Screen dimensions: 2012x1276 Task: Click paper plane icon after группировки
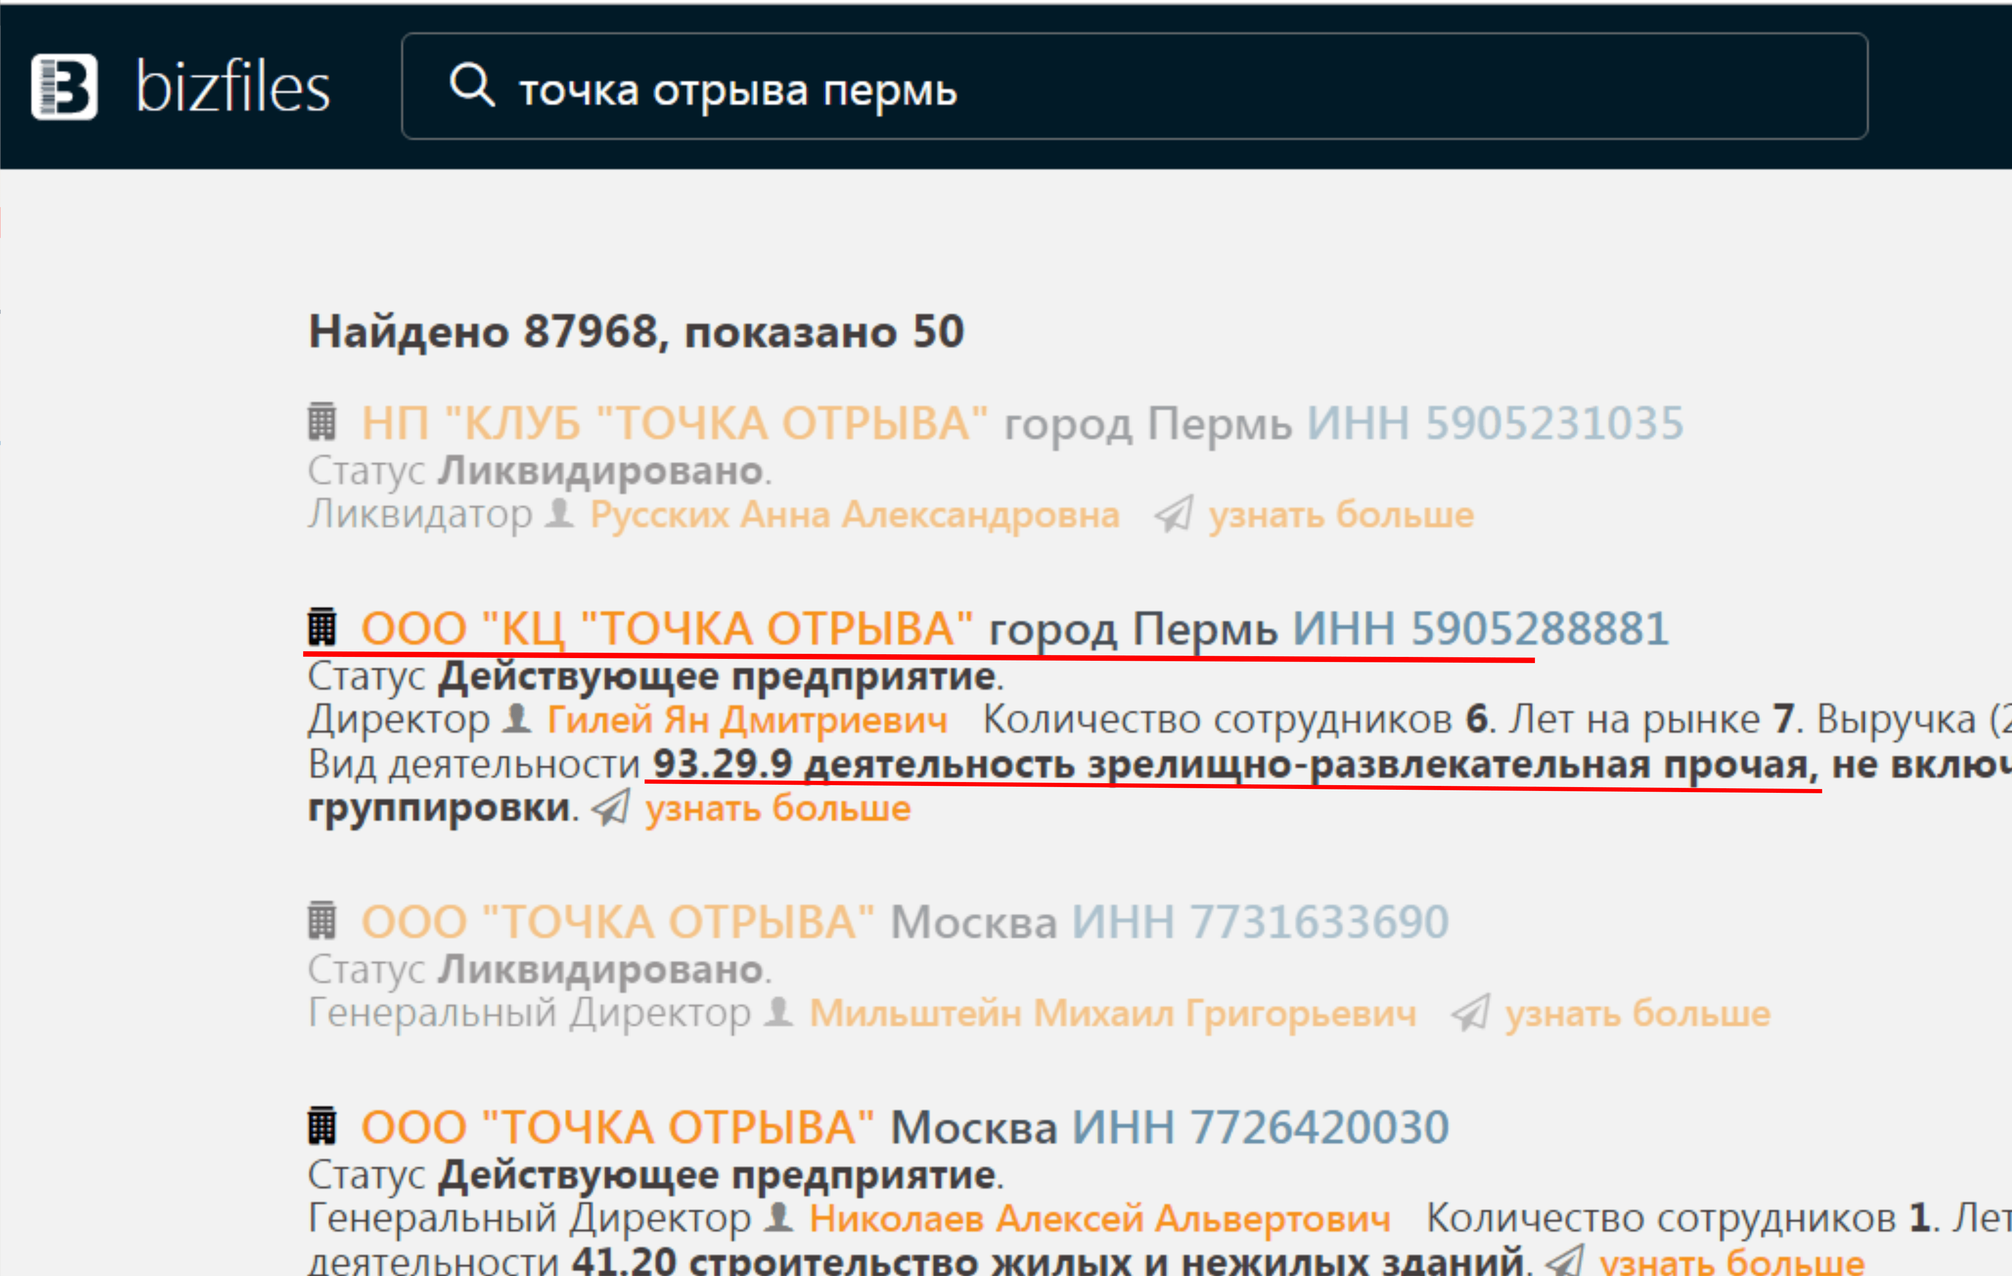611,808
